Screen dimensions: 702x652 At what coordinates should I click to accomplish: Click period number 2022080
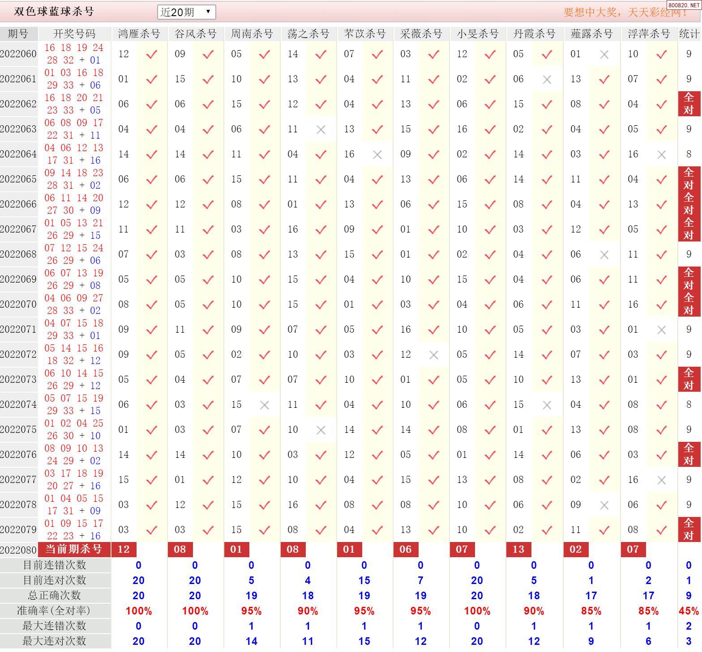18,550
